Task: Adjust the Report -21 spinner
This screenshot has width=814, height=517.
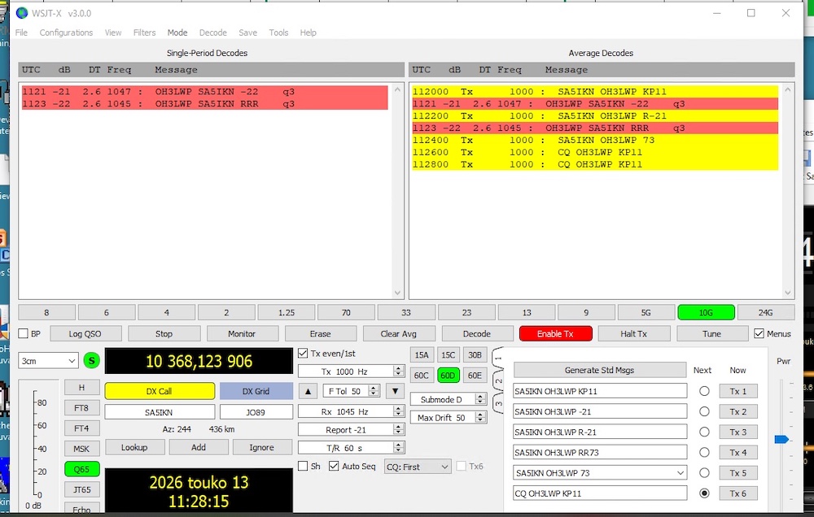Action: pyautogui.click(x=398, y=429)
